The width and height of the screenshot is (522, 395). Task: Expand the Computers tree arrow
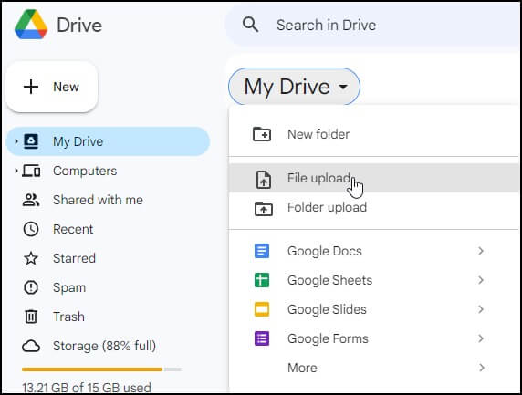(16, 171)
